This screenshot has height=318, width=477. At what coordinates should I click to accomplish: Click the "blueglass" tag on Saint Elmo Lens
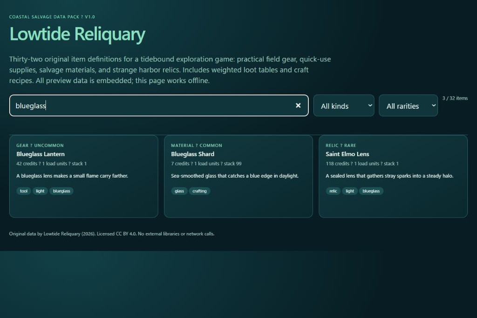click(x=371, y=191)
